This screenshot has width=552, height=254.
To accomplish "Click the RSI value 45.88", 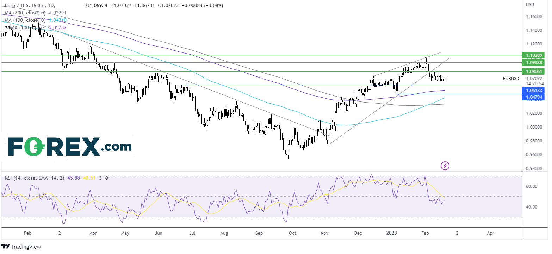I will point(73,178).
